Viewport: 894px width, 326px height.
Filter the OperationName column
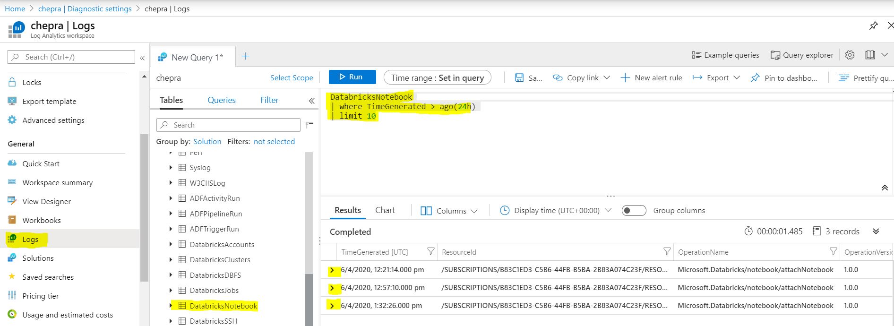click(x=834, y=251)
